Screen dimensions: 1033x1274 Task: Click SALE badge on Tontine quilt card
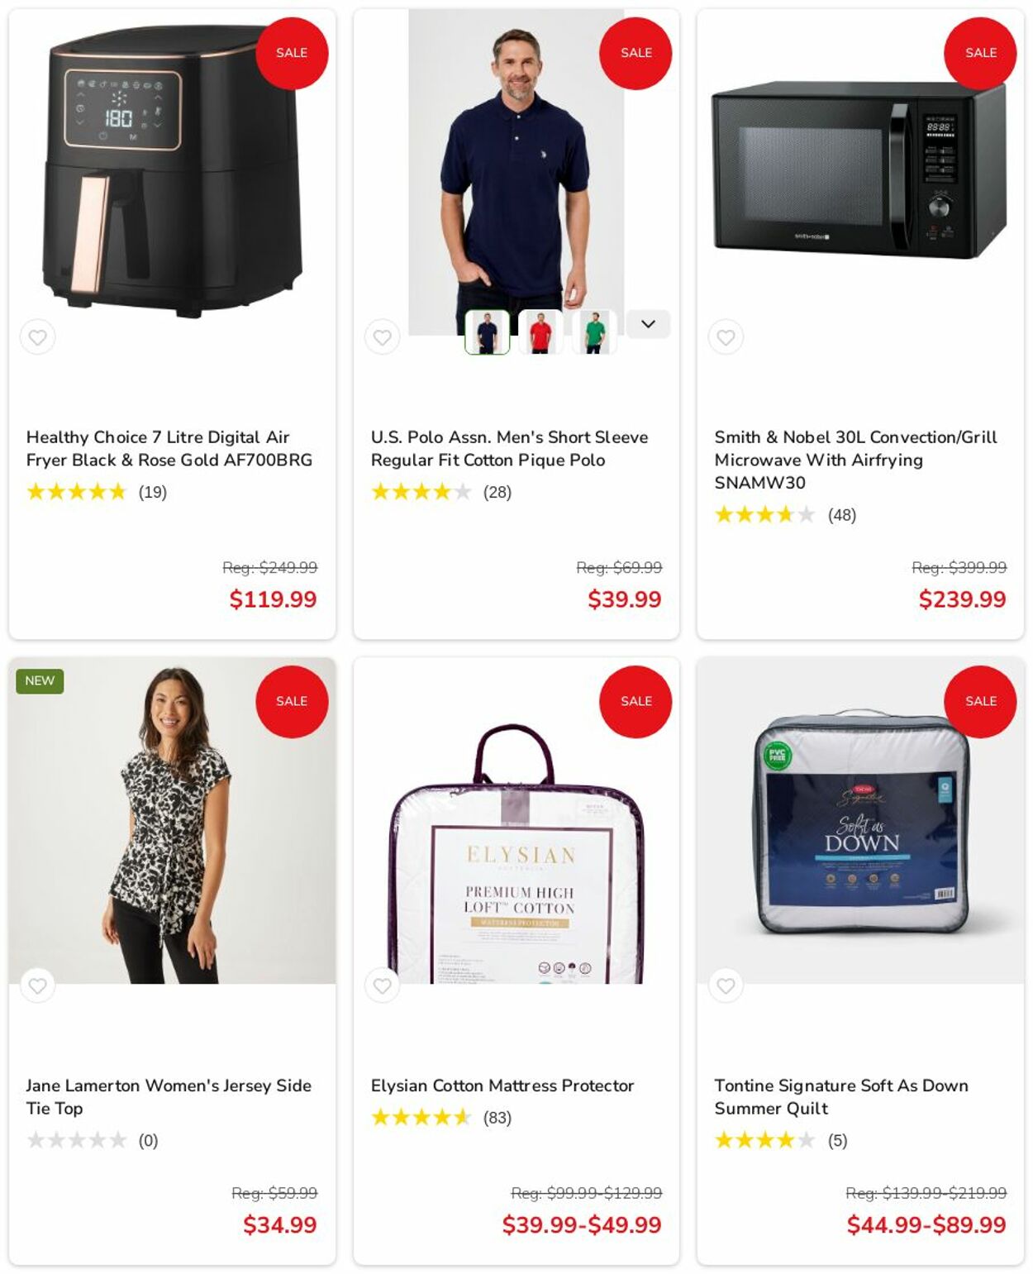point(980,701)
